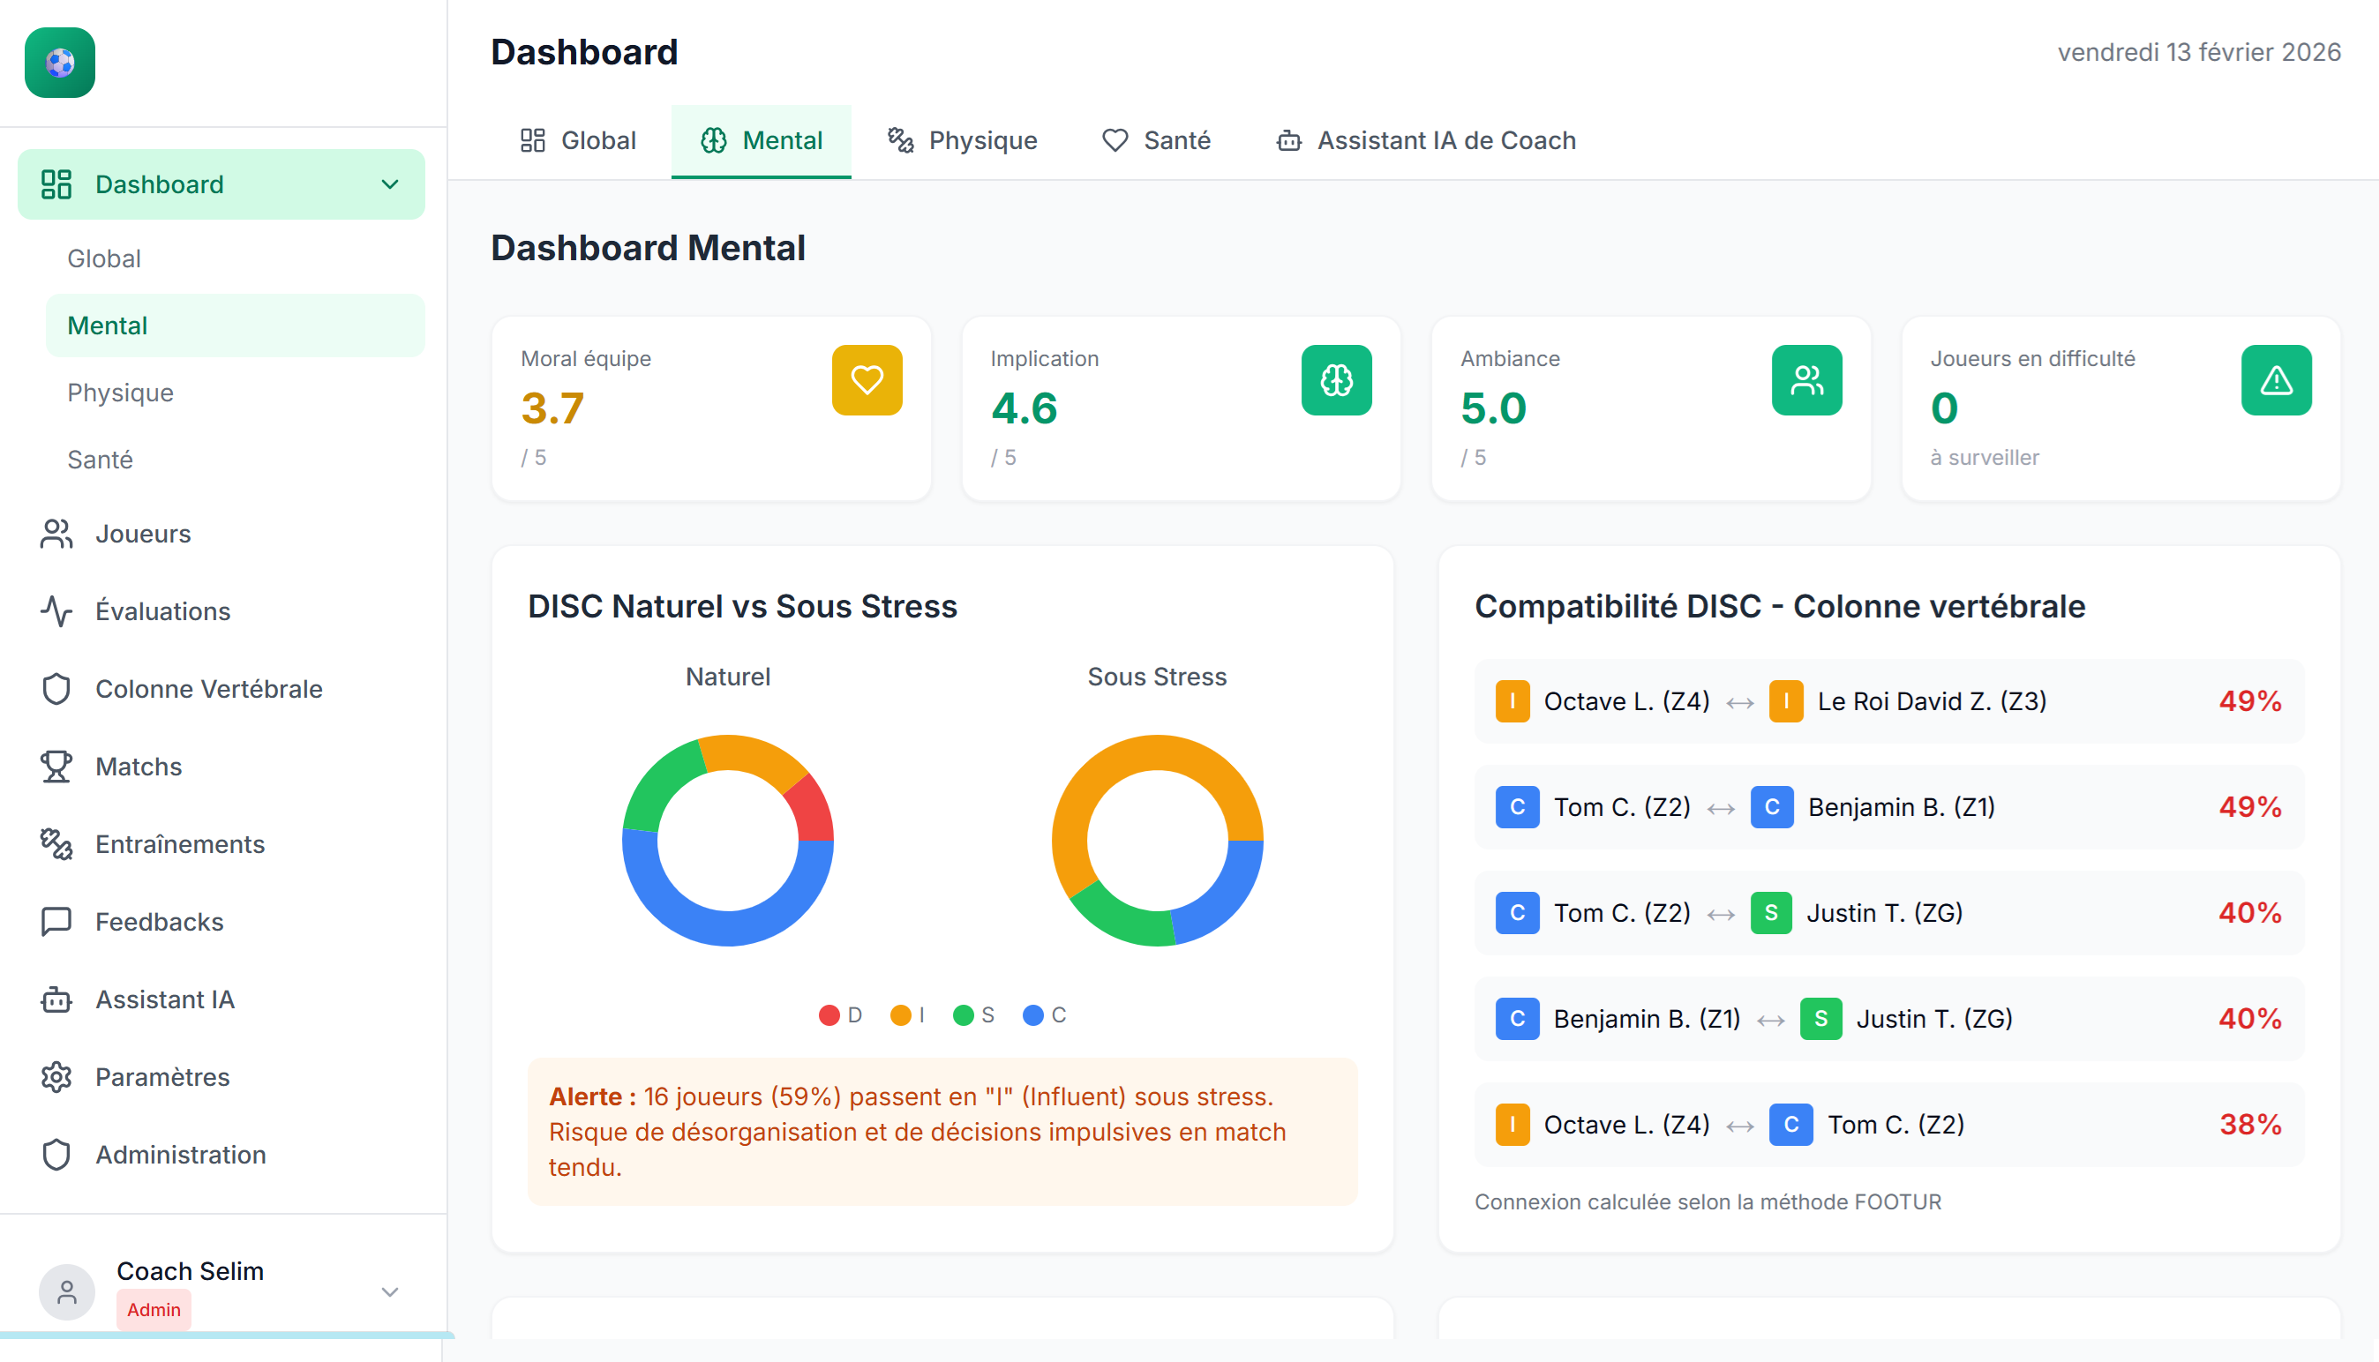Click the Paramètres gear icon
The height and width of the screenshot is (1362, 2379).
[56, 1077]
